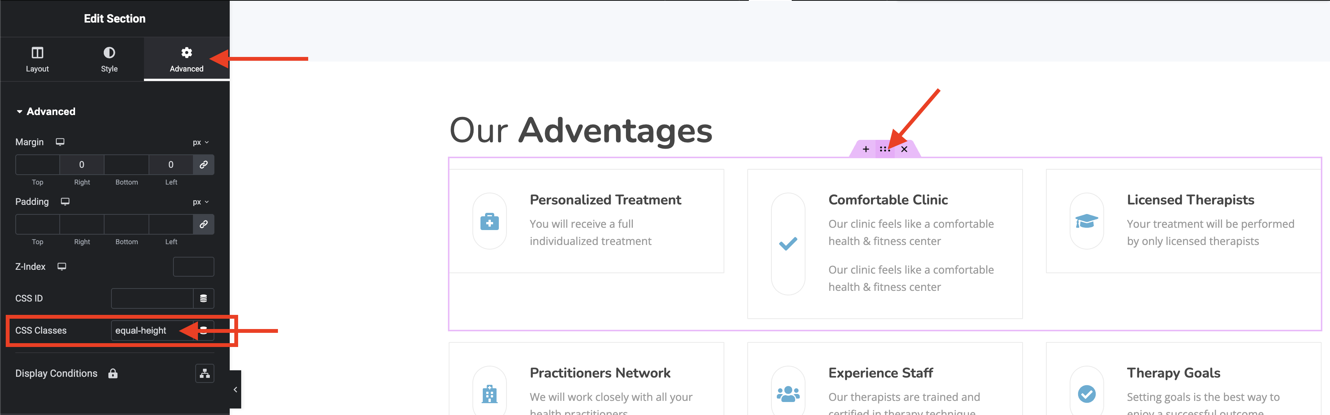Image resolution: width=1330 pixels, height=415 pixels.
Task: Click the Padding responsive device icon
Action: (x=65, y=201)
